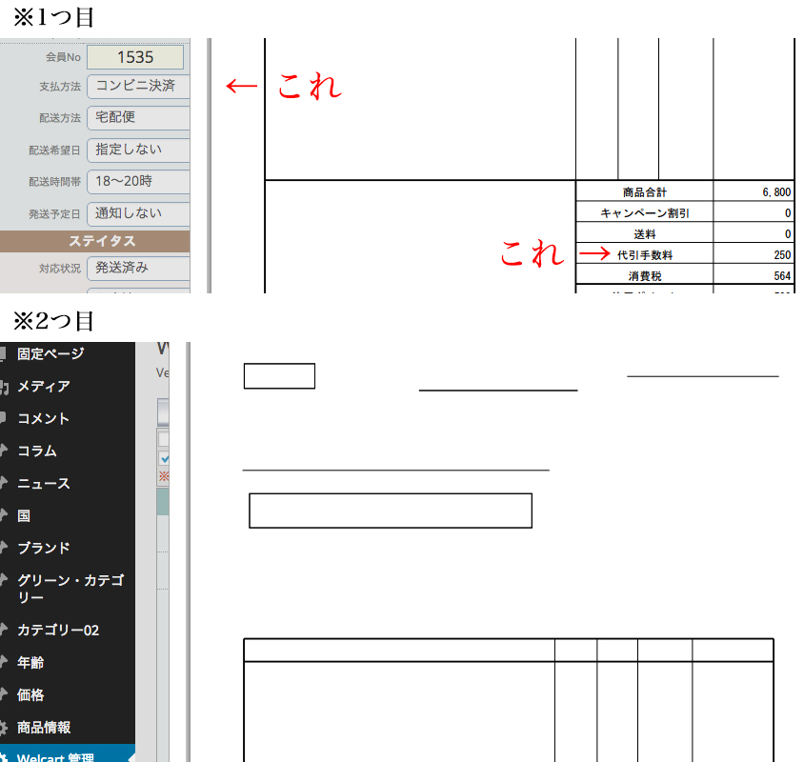Open グリーン・カテゴリー in the sidebar
This screenshot has height=762, width=804.
point(70,589)
